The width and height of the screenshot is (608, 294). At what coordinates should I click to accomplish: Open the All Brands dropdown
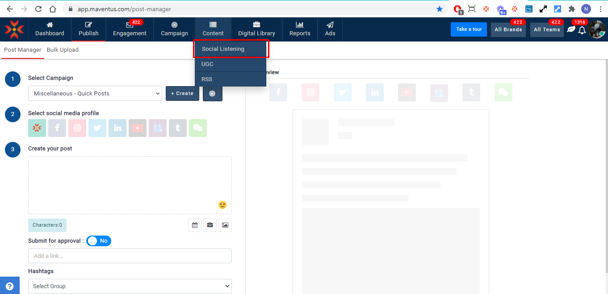tap(508, 30)
